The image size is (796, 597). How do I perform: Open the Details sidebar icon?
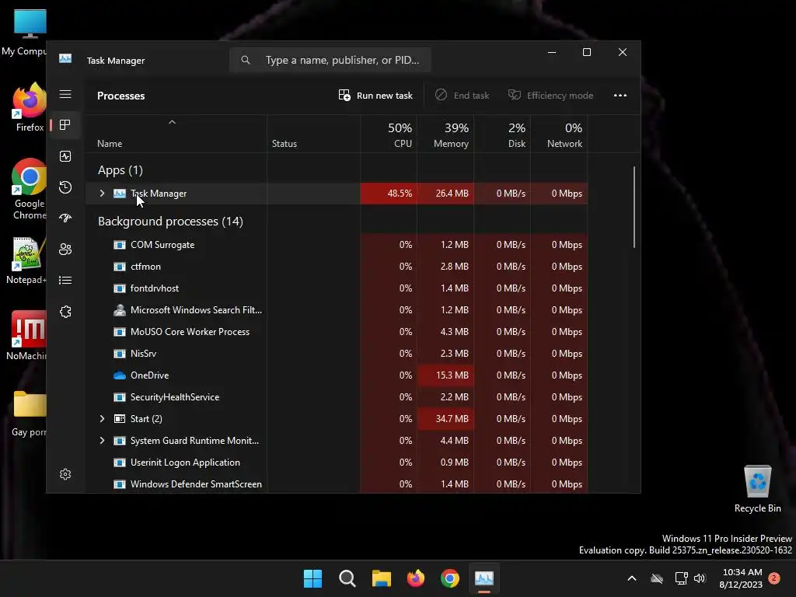click(65, 280)
